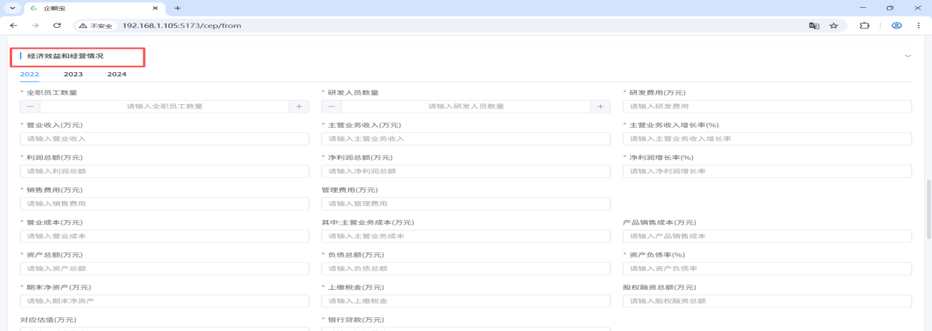Click the 营业收入 input field
The image size is (932, 331).
(x=164, y=139)
